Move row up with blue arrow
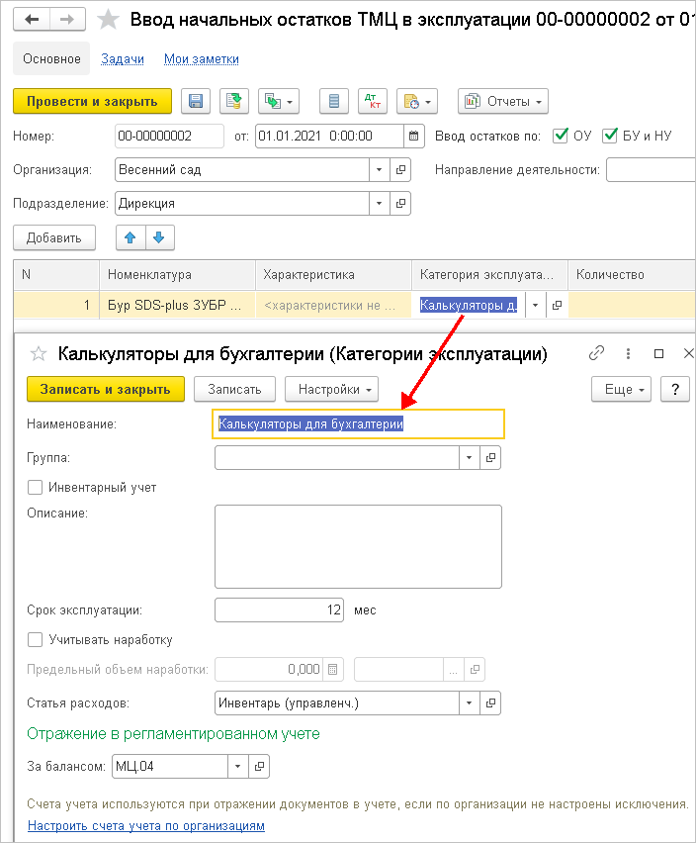This screenshot has width=696, height=843. click(130, 237)
